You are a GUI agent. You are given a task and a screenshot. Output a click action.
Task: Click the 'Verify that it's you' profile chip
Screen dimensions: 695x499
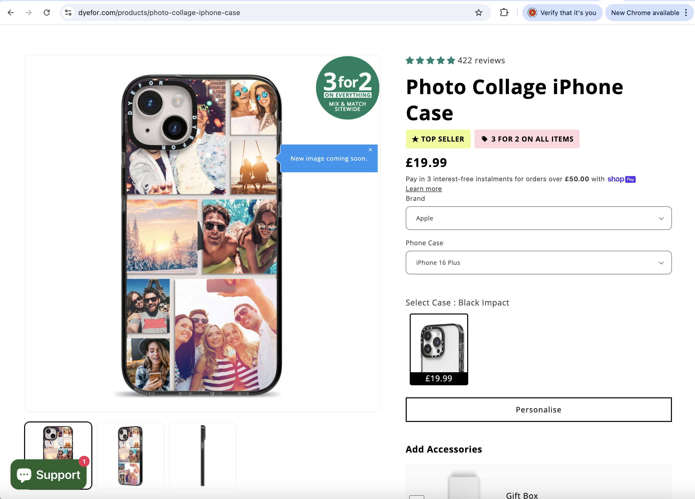[562, 13]
